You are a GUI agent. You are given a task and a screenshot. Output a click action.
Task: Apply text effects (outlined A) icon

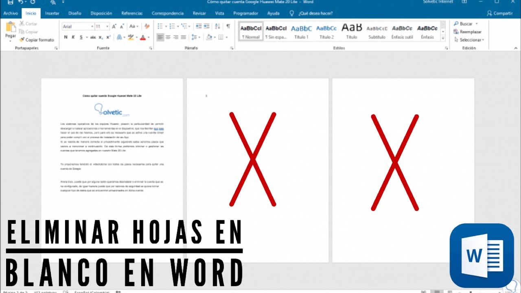click(x=119, y=37)
